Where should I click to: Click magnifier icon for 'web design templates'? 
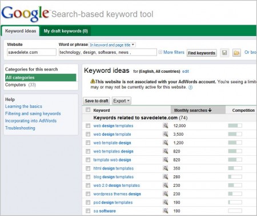tap(166, 125)
